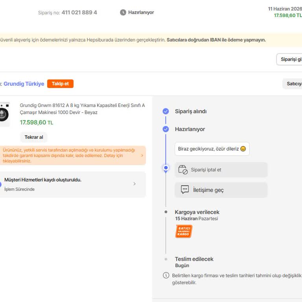Click the Teslim edilecek step label
Viewport: 302px width, 302px height.
194,259
